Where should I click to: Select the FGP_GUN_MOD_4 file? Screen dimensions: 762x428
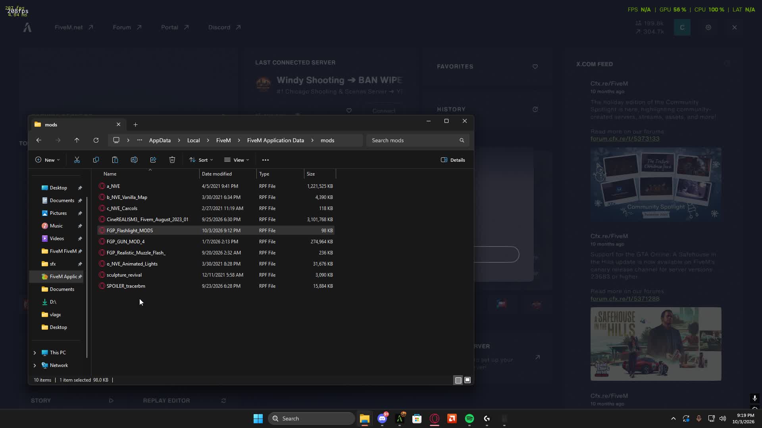pos(216,241)
